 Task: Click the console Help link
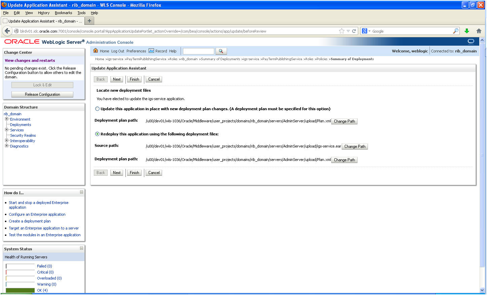click(x=173, y=51)
